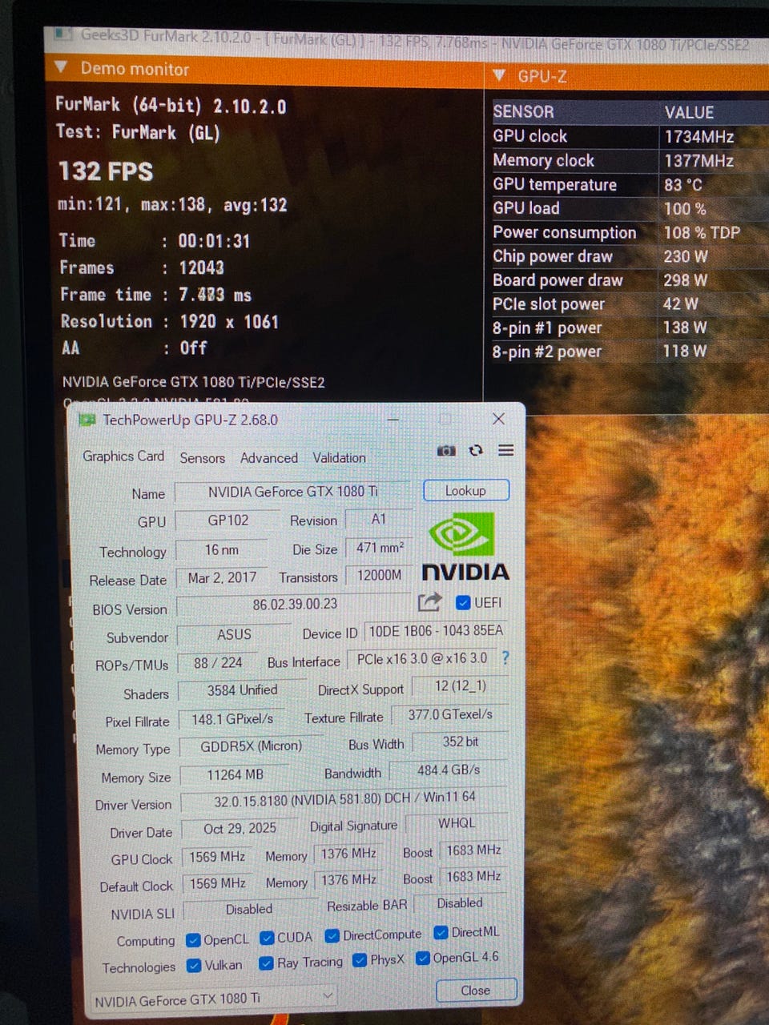The image size is (769, 1025).
Task: Toggle the CUDA checkbox
Action: 267,938
